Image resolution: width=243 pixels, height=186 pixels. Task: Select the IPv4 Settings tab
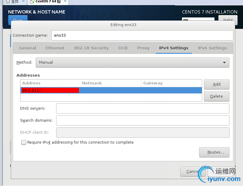point(174,48)
